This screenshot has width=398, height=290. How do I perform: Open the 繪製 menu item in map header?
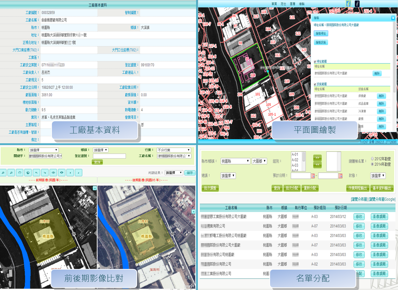point(302,4)
